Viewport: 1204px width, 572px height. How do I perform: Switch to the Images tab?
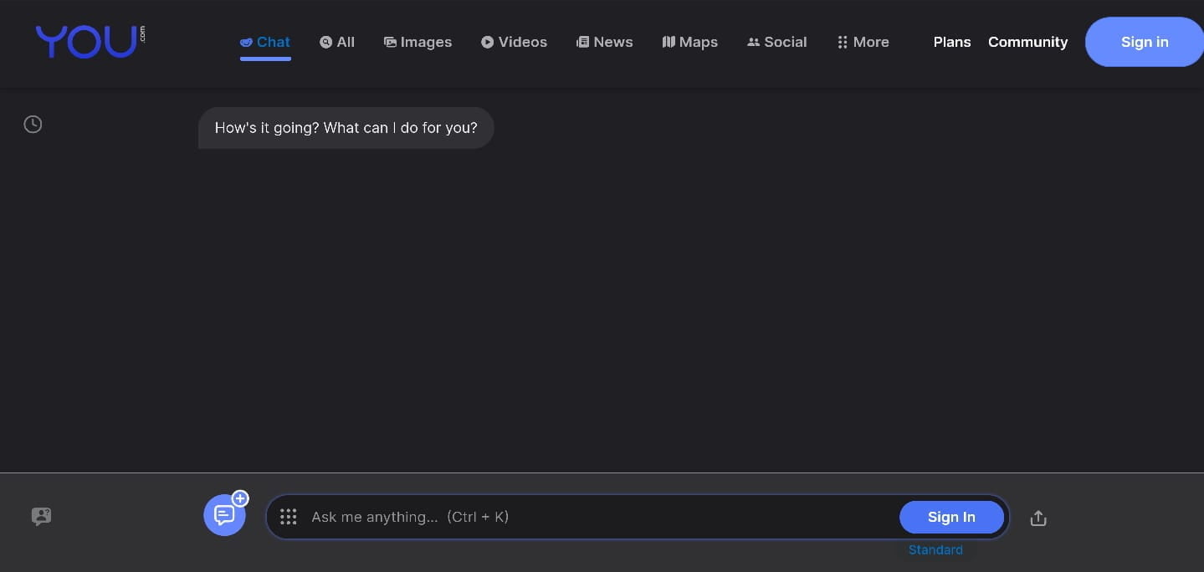pos(418,42)
